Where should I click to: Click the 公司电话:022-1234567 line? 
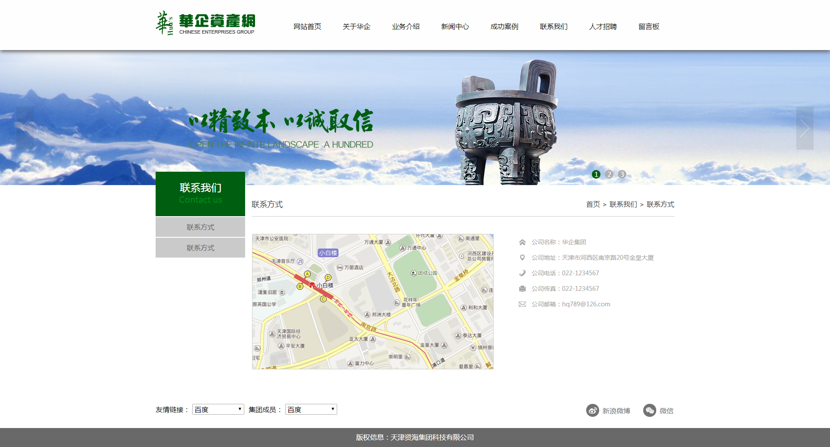(565, 273)
